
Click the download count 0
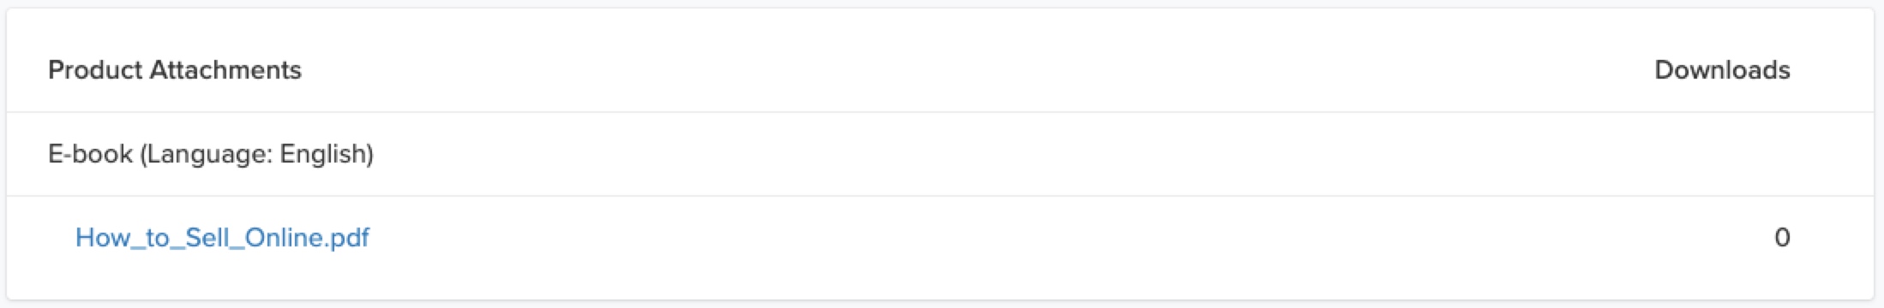(1782, 237)
